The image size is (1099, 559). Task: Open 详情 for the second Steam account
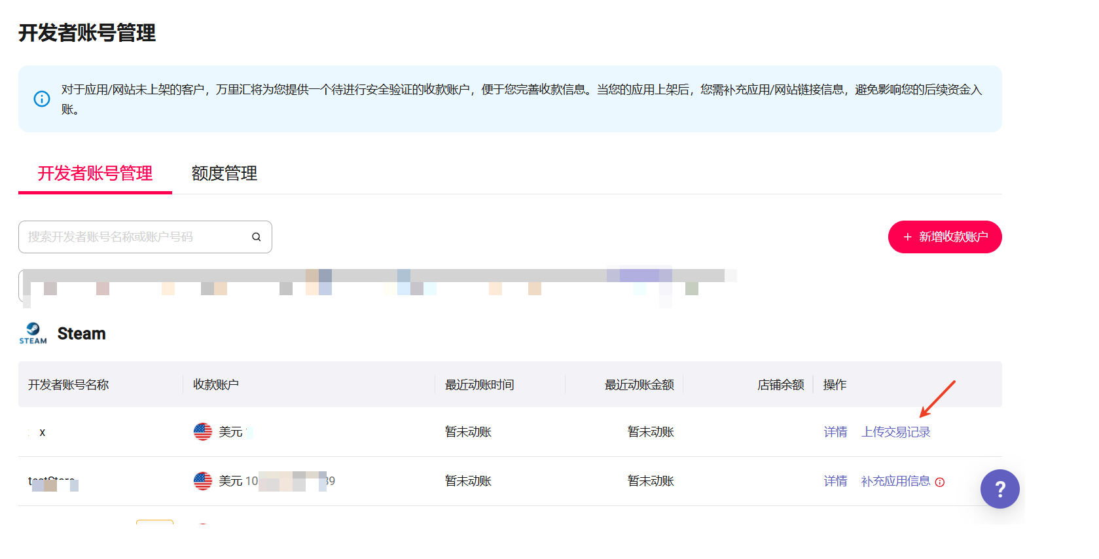pos(835,481)
